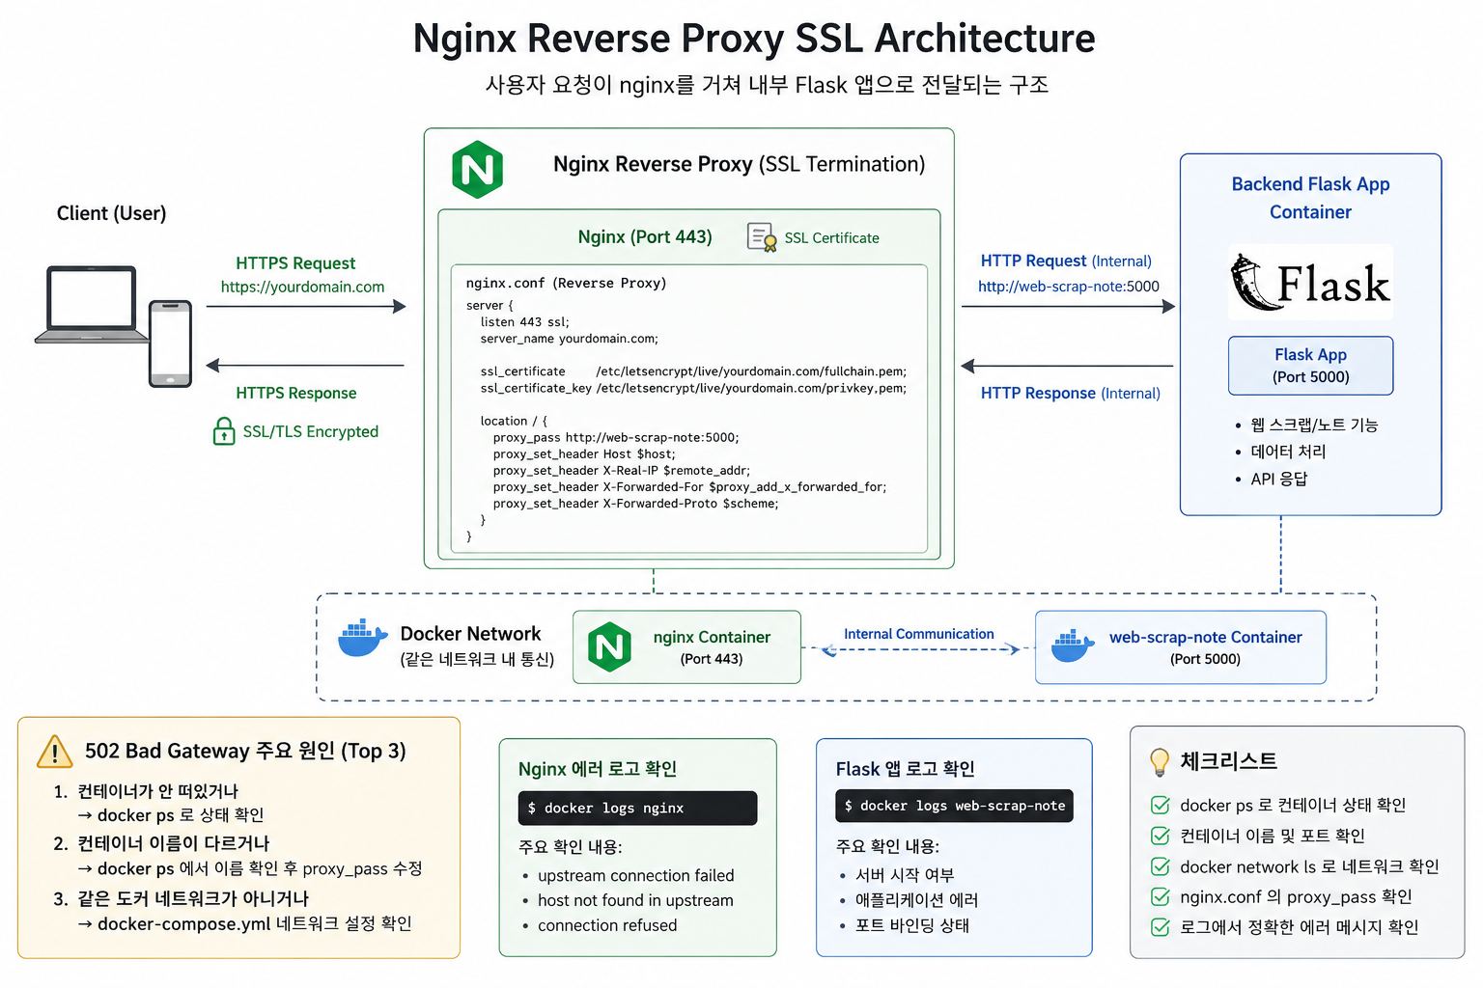
Task: Click the docker-compose.yml 네트워크 설정 확인 line
Action: coord(244,923)
